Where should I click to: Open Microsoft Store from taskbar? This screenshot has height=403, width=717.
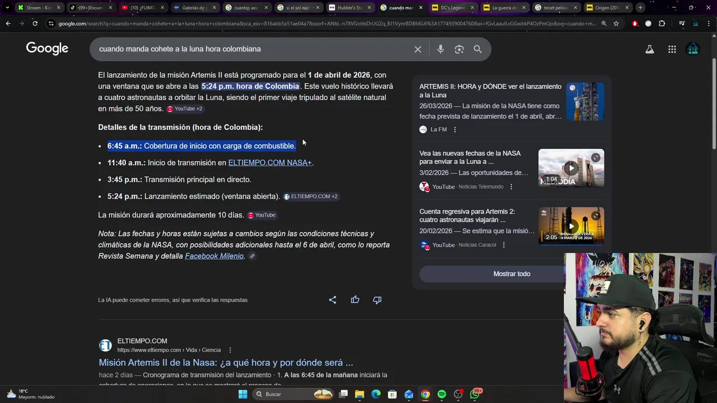tap(392, 394)
